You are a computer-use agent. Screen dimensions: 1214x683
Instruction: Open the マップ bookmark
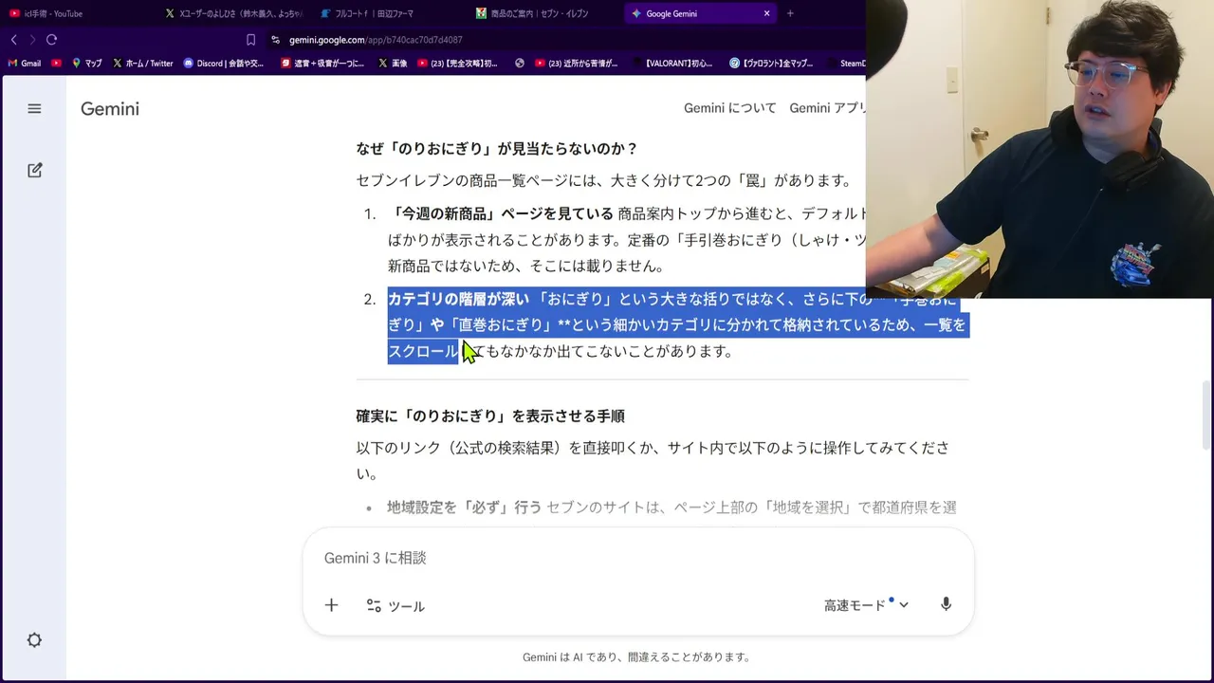(87, 64)
